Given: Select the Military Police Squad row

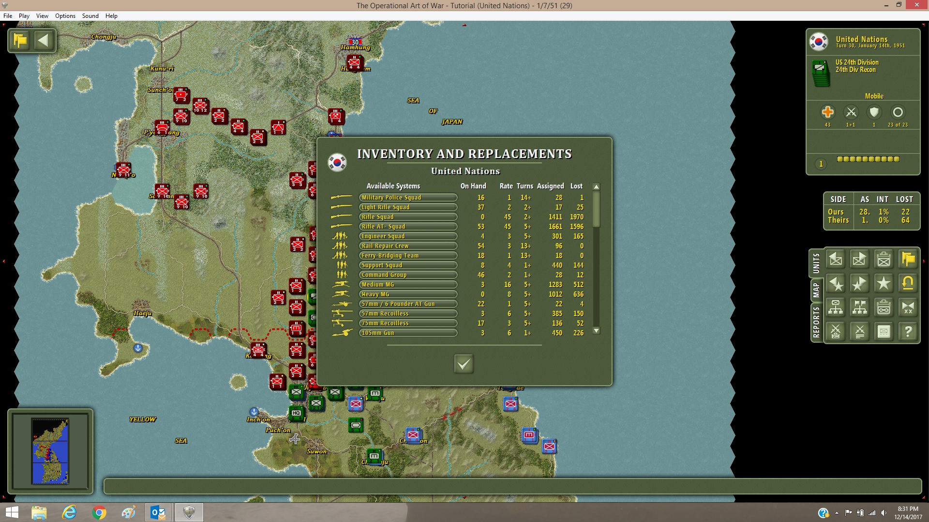Looking at the screenshot, I should [408, 198].
